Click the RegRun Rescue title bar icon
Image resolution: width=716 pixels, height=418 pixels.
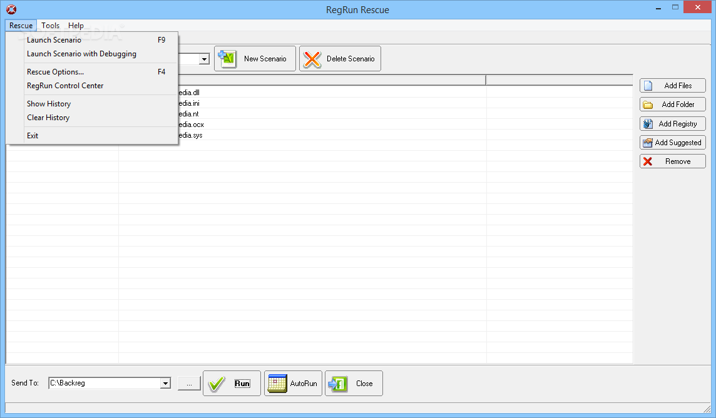[x=11, y=9]
